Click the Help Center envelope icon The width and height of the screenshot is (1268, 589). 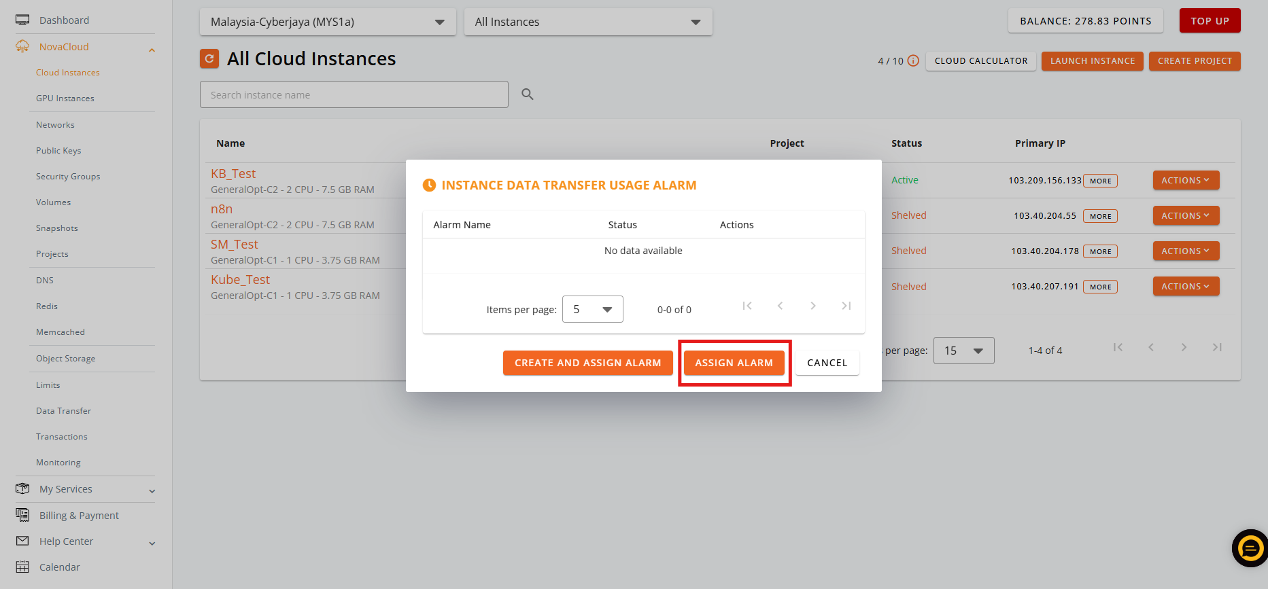click(x=22, y=541)
